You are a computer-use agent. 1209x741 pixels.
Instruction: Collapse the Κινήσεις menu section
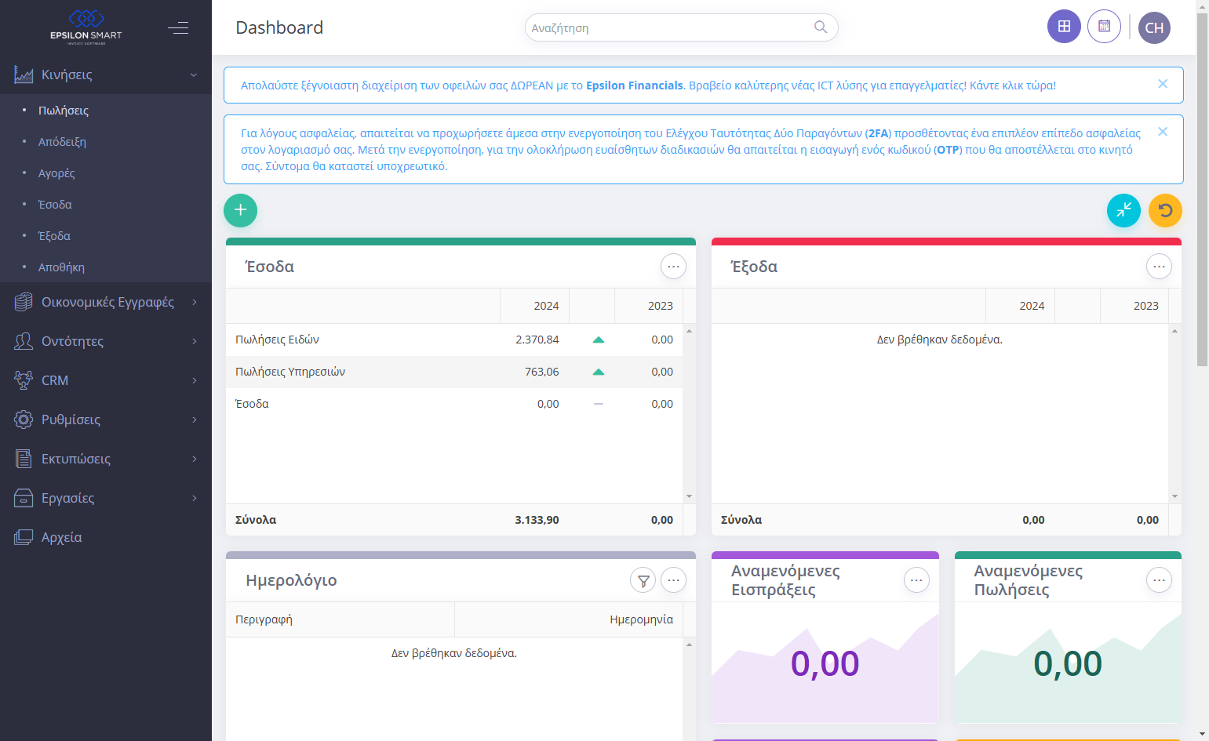106,74
